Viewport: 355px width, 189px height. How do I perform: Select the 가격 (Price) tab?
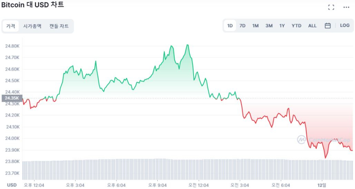[x=11, y=26]
